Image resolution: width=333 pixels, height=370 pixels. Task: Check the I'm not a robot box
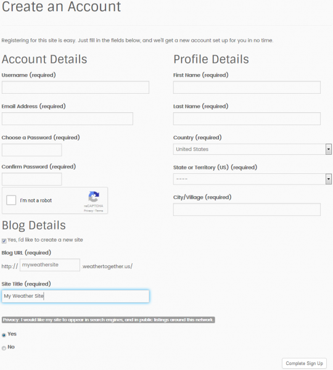pos(11,200)
